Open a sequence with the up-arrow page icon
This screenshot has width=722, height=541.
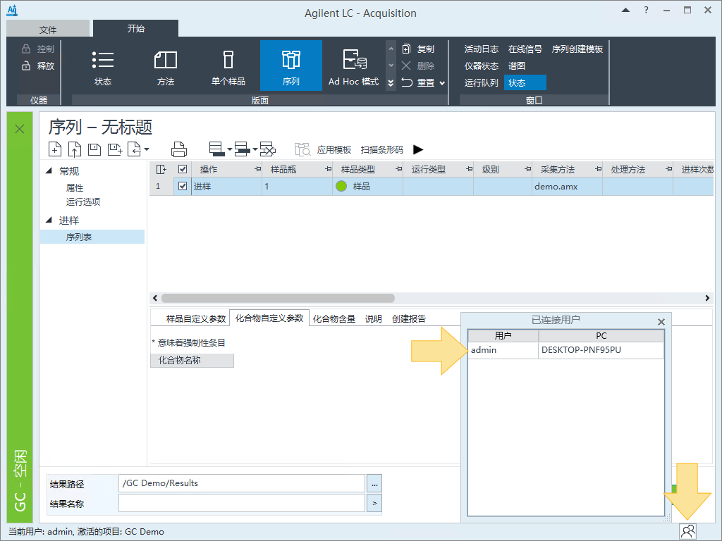pyautogui.click(x=75, y=149)
